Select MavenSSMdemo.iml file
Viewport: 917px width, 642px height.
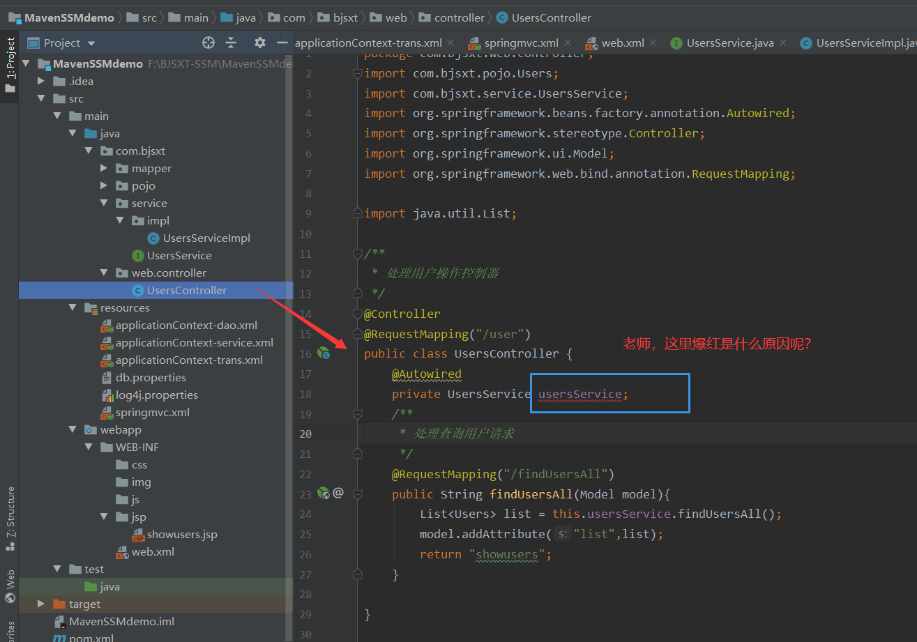click(x=114, y=621)
